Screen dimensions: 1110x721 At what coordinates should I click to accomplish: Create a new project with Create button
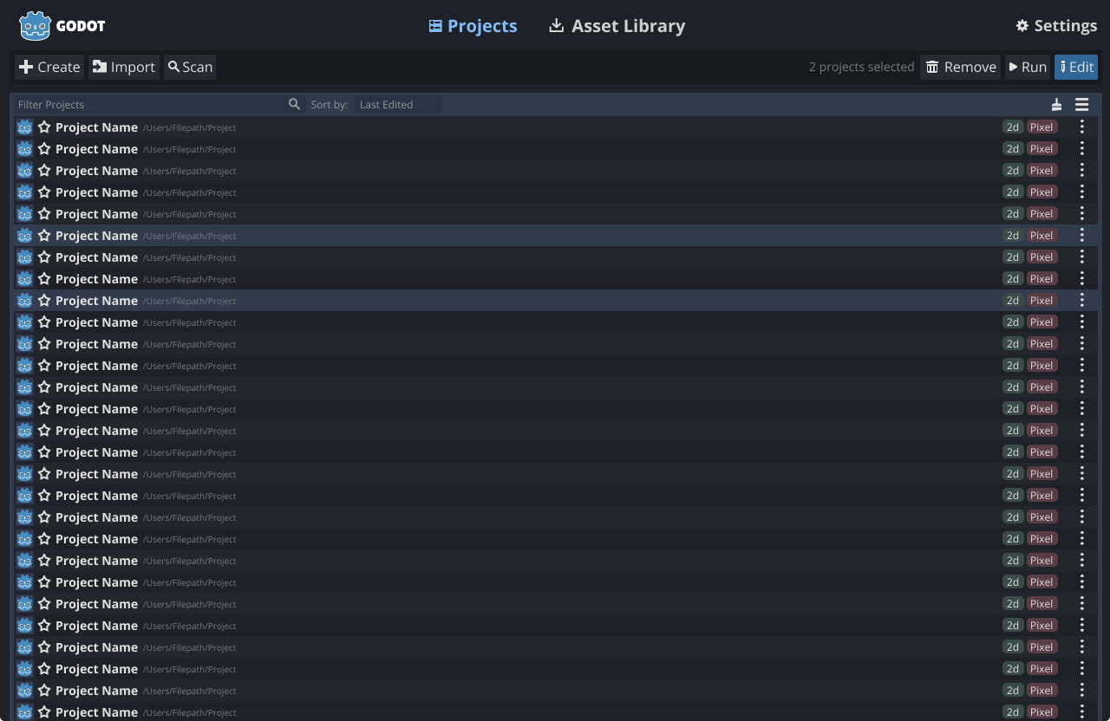pyautogui.click(x=49, y=67)
